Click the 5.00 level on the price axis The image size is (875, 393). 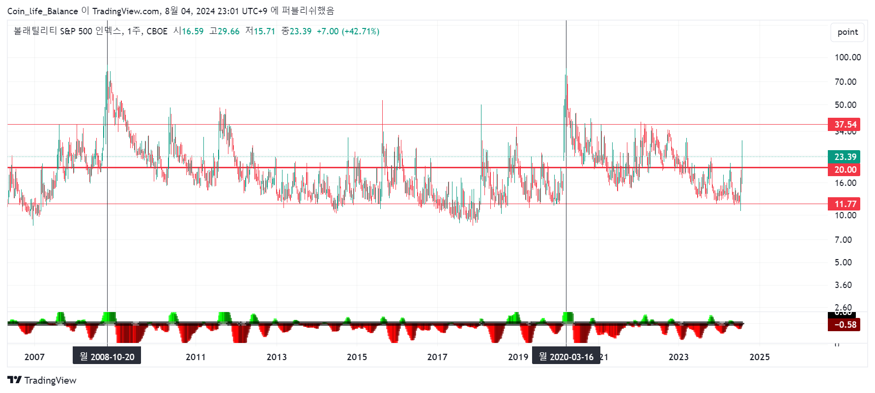[843, 262]
